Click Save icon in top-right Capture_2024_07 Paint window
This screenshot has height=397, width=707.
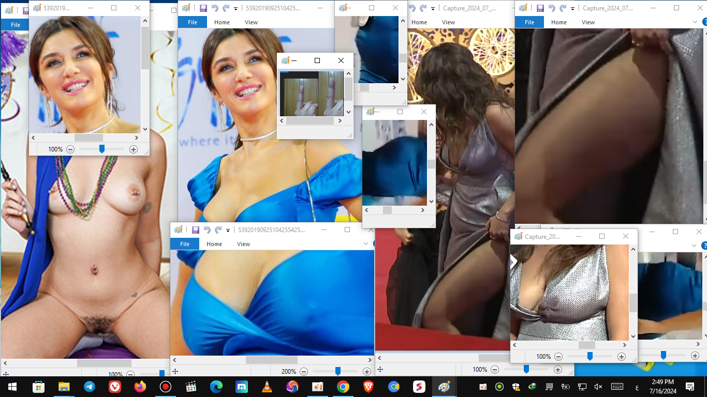tap(540, 8)
